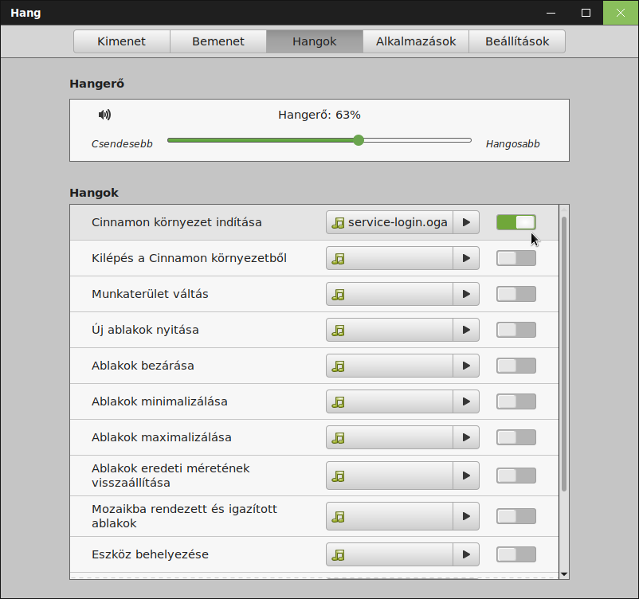
Task: Play the Kilépés a Cinnamon környezetből sound
Action: point(466,258)
